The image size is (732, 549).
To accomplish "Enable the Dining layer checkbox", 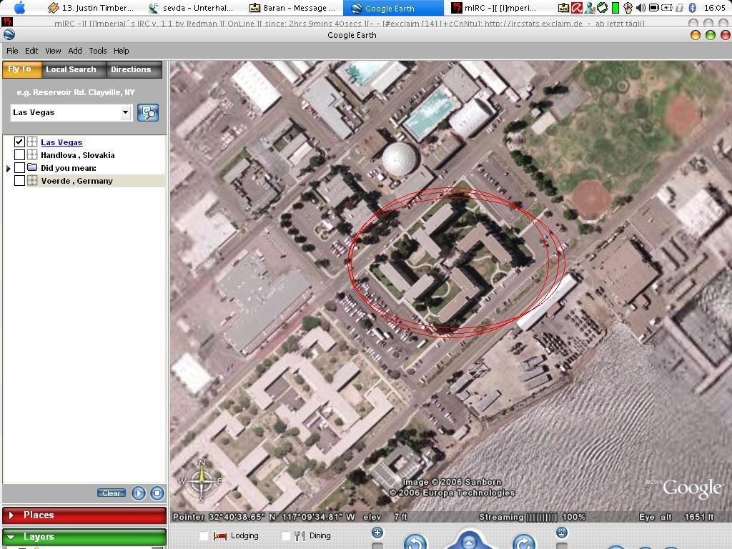I will point(285,536).
